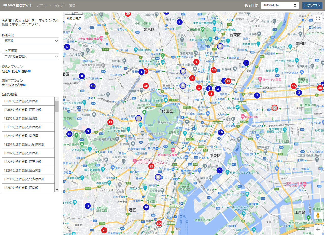The image size is (325, 235).
Task: Click the ログアウト button
Action: pos(312,5)
